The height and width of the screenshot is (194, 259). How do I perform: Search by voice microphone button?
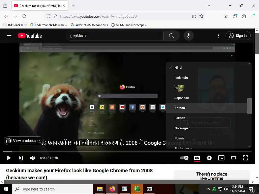click(188, 36)
